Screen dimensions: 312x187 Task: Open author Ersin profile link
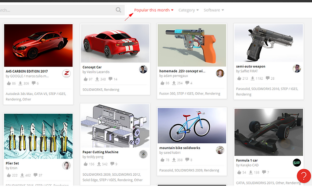pos(13,168)
